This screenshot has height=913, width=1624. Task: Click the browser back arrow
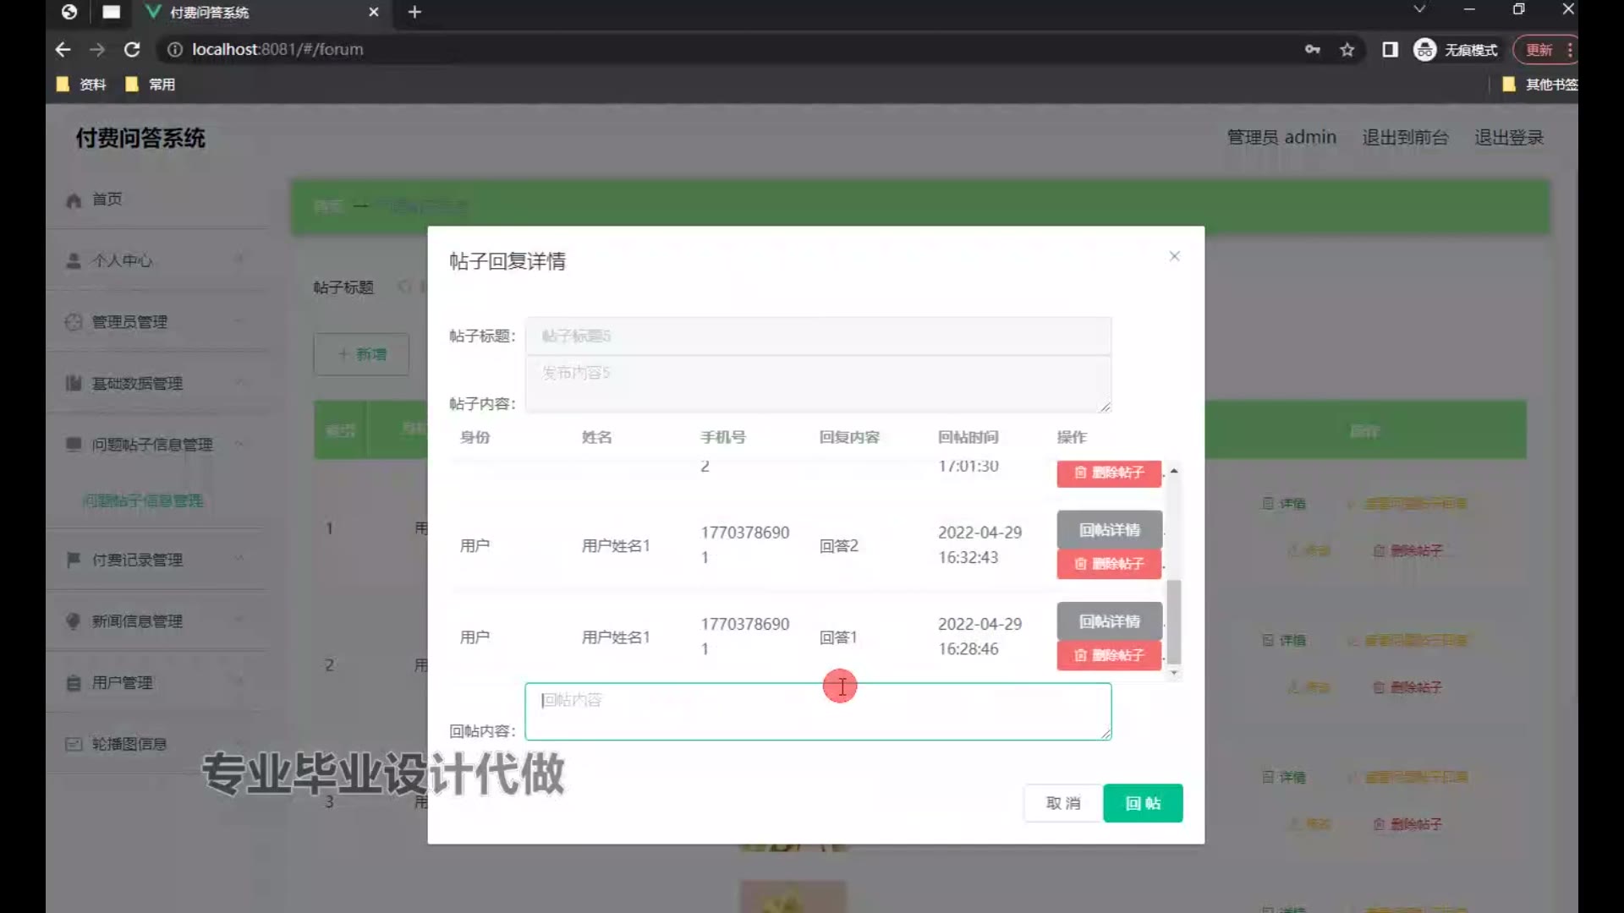[x=63, y=50]
